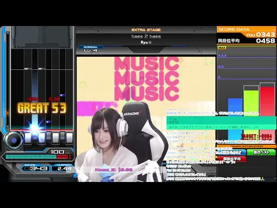Click the AAA rank line label
Screen dimensions: 277x208
[x=222, y=56]
